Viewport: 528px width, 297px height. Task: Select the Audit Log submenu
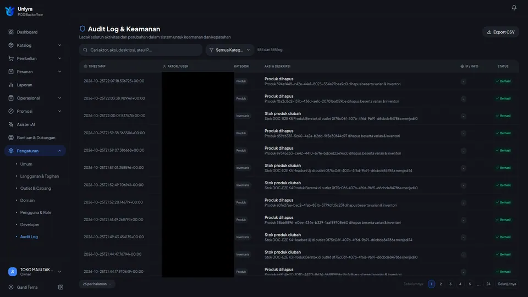29,237
